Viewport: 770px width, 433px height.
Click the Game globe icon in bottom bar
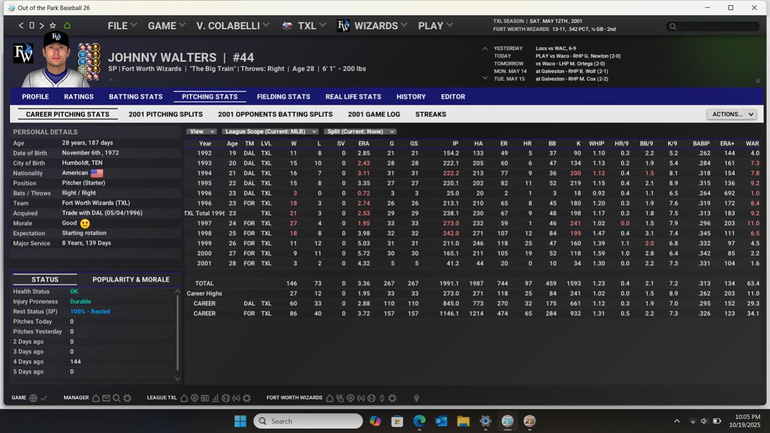33,398
